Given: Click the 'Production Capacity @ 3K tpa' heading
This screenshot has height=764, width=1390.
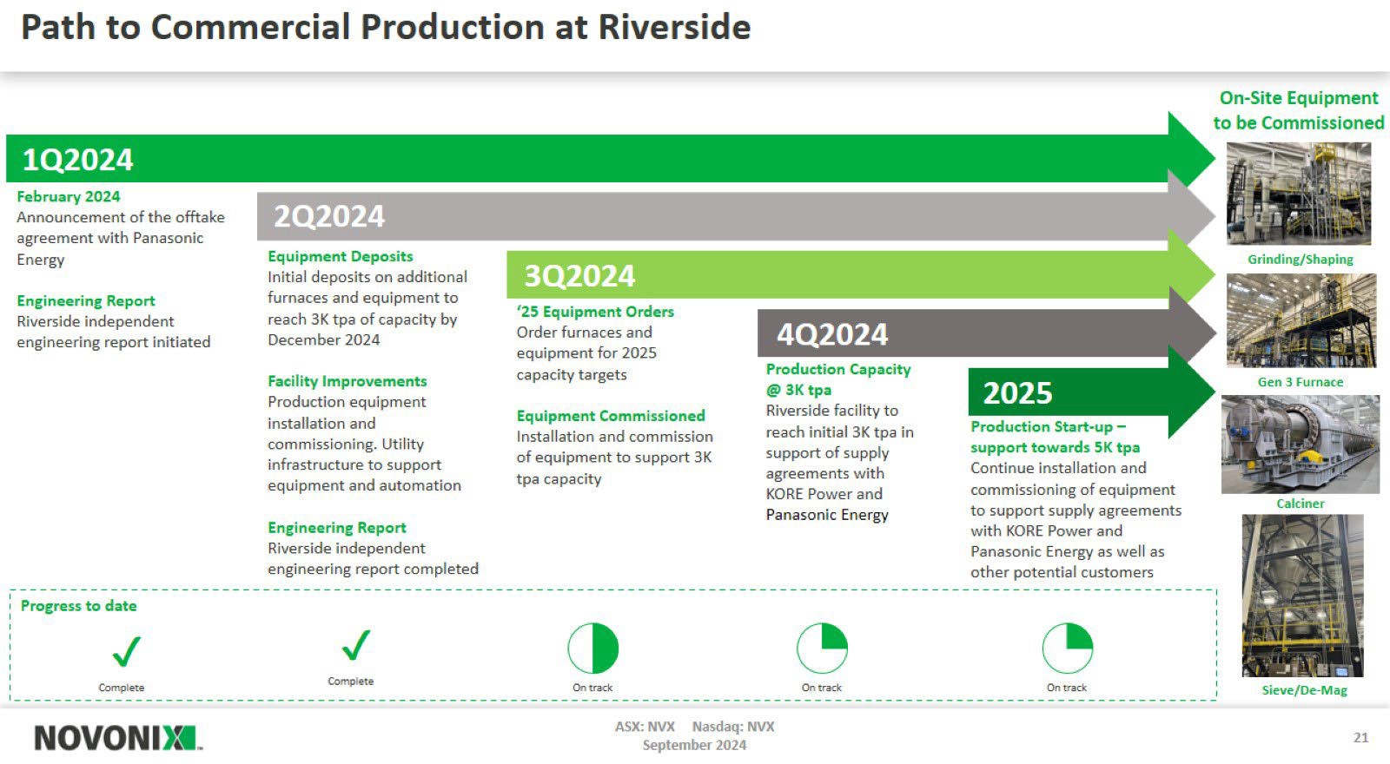Looking at the screenshot, I should (x=838, y=379).
